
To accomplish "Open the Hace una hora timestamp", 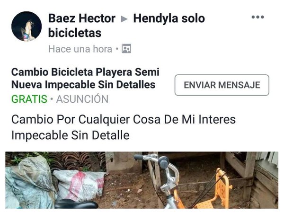I will pyautogui.click(x=80, y=49).
